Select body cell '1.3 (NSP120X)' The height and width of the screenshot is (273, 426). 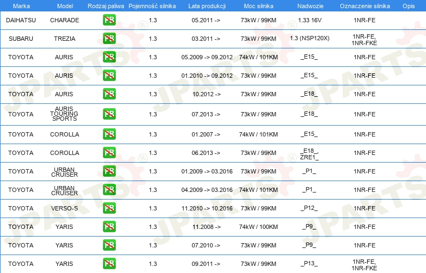coord(310,38)
